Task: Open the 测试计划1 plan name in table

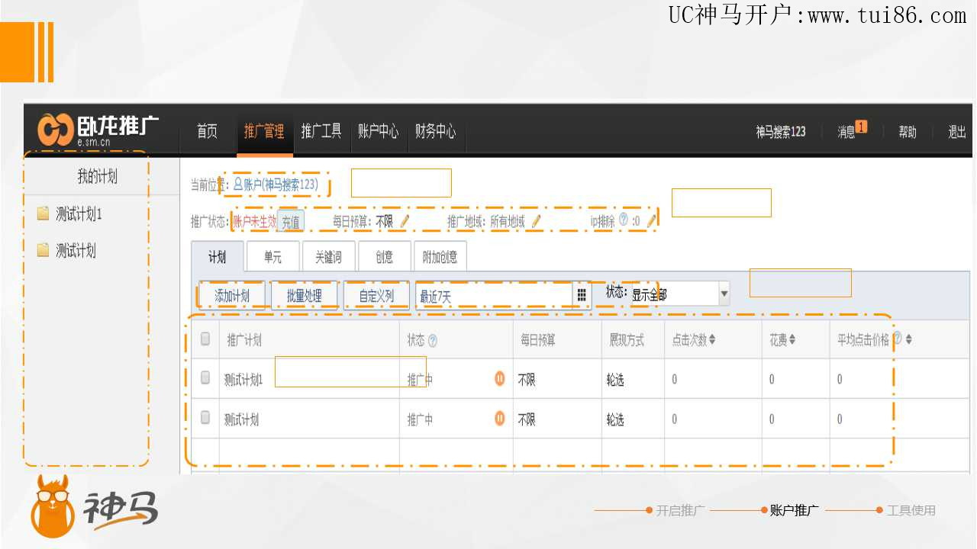Action: coord(243,380)
